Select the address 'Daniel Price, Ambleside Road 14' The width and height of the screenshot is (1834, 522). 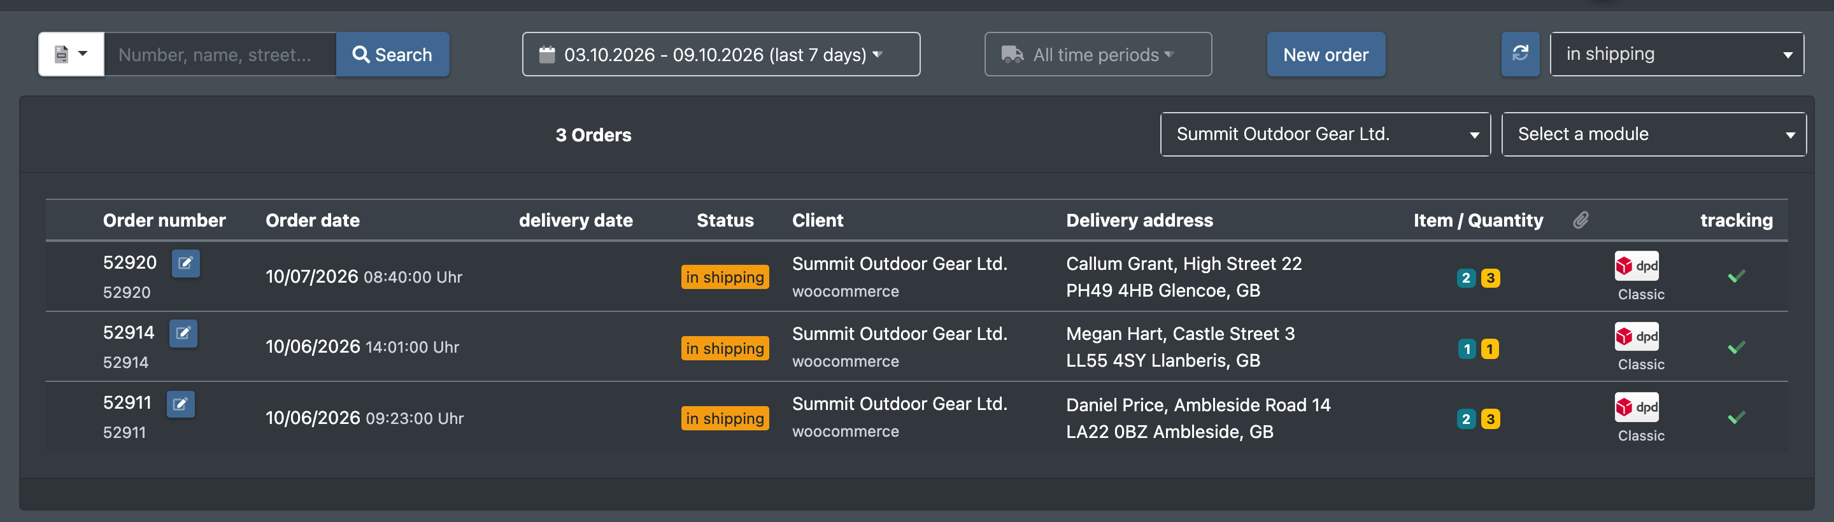pyautogui.click(x=1198, y=404)
